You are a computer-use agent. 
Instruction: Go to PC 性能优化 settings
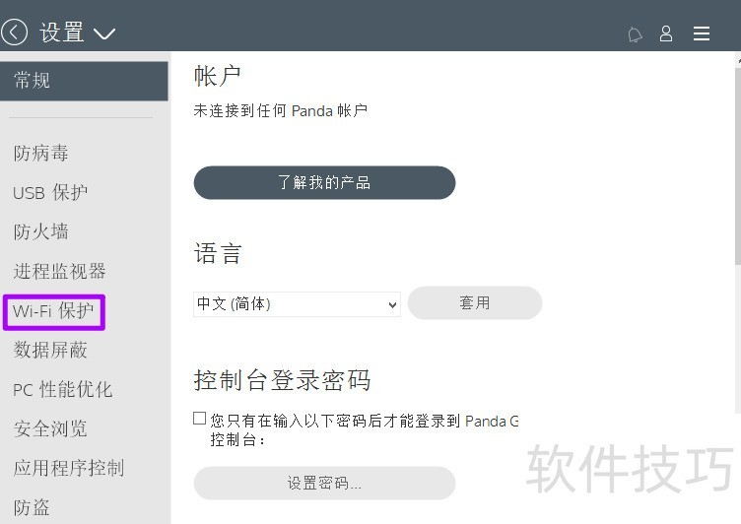click(63, 390)
